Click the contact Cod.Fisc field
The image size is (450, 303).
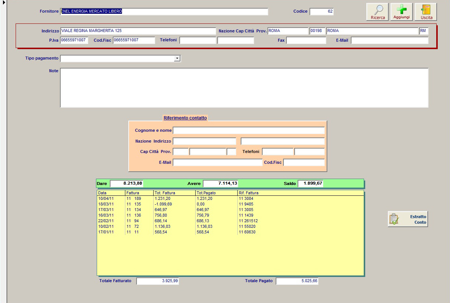[x=303, y=162]
